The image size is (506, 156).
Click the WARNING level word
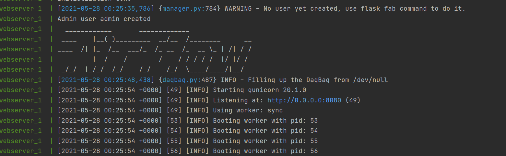(x=238, y=8)
